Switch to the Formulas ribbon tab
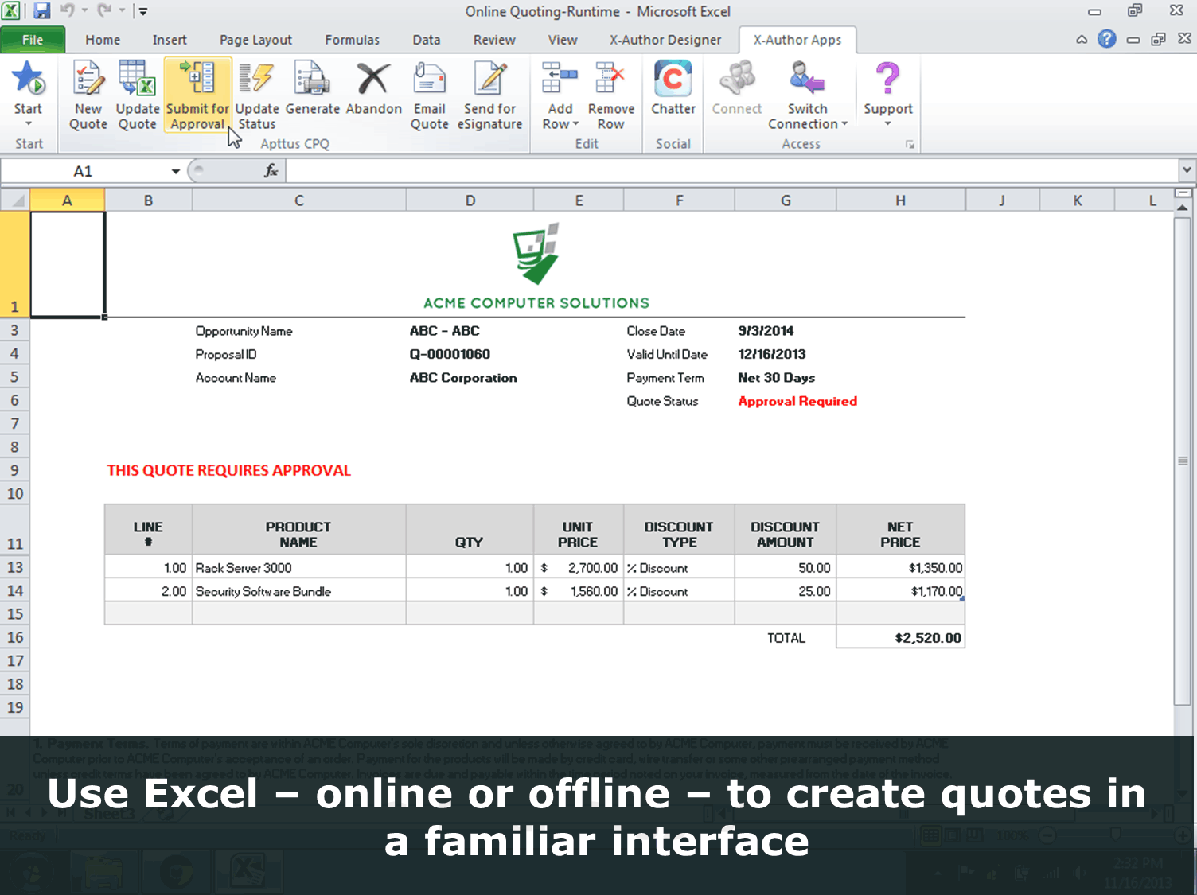Image resolution: width=1197 pixels, height=895 pixels. click(x=352, y=39)
